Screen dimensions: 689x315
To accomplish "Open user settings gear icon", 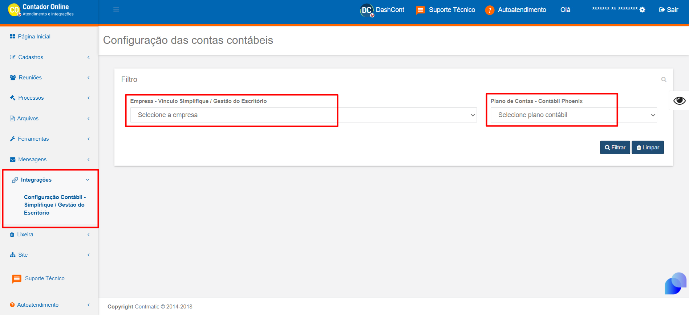I will tap(642, 10).
